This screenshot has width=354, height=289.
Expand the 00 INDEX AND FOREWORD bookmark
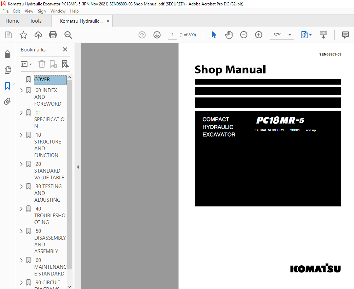[21, 91]
